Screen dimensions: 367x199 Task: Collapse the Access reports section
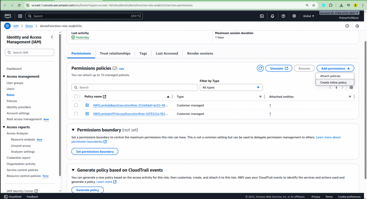[4, 127]
